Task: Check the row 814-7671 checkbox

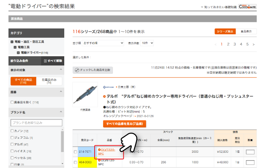Action: [x=75, y=152]
